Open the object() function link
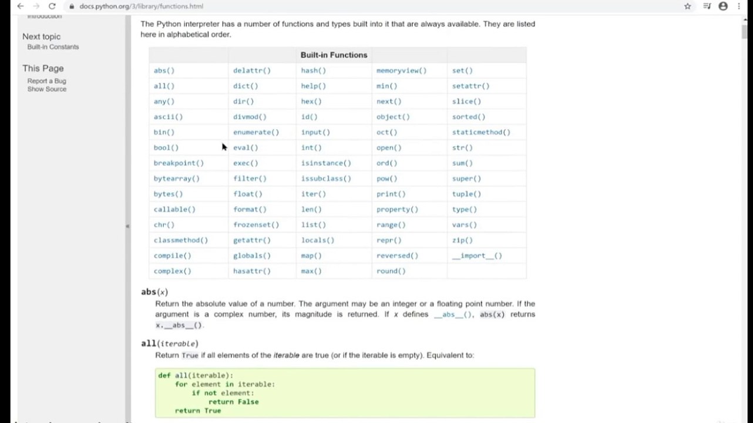This screenshot has width=753, height=423. pyautogui.click(x=393, y=117)
